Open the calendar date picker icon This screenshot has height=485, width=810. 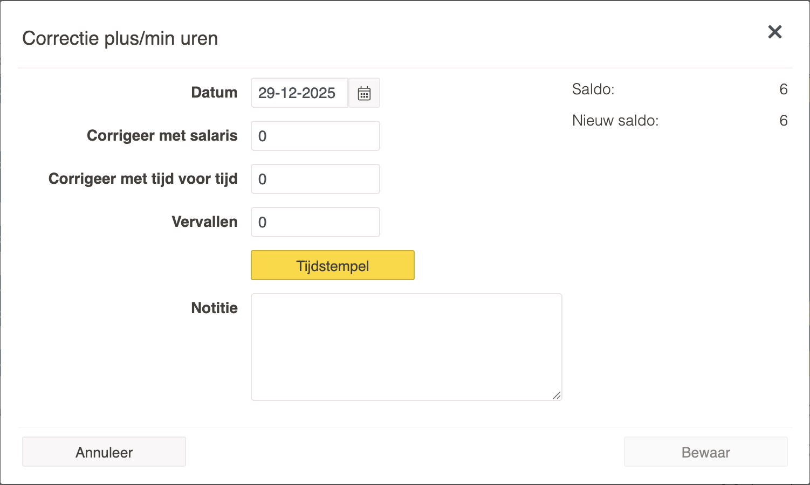pyautogui.click(x=365, y=93)
